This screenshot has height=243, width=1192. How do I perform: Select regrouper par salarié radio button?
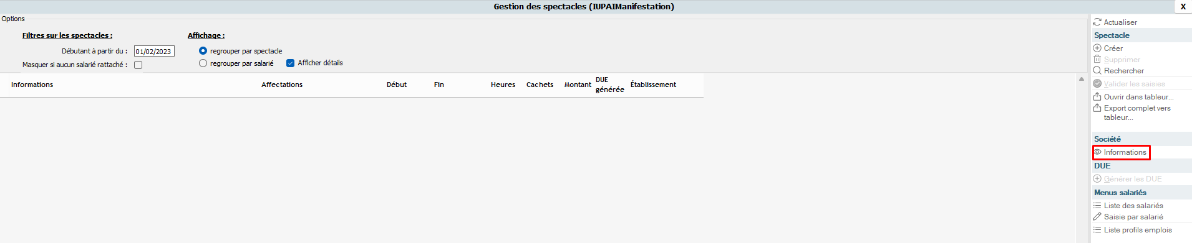203,63
